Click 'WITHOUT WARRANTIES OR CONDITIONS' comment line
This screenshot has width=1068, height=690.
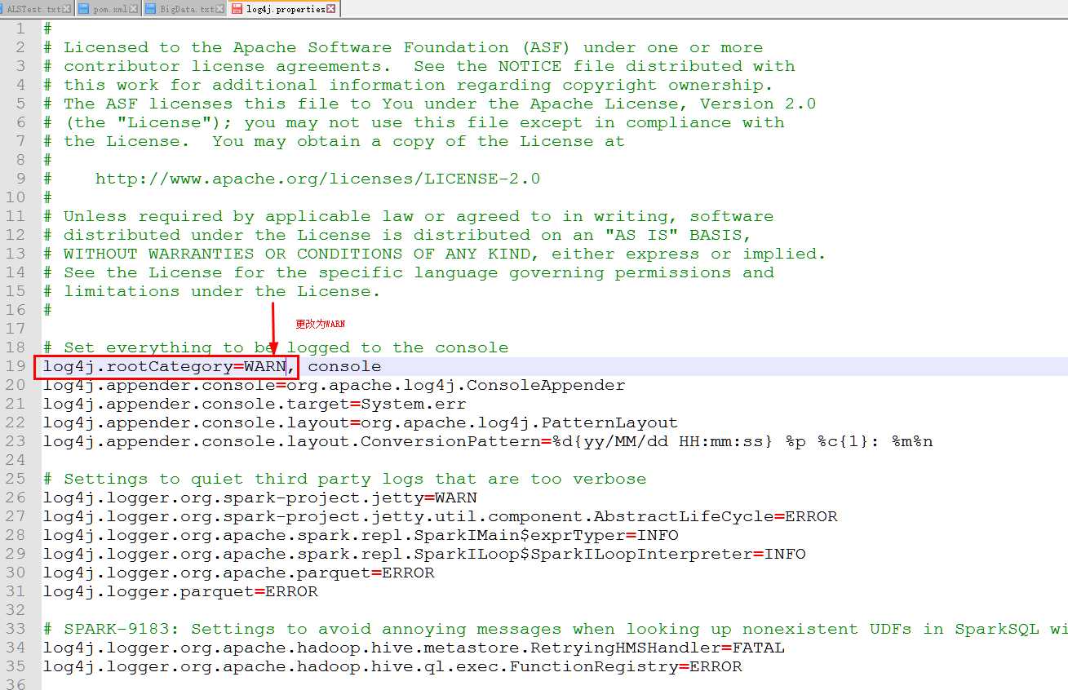coord(435,254)
